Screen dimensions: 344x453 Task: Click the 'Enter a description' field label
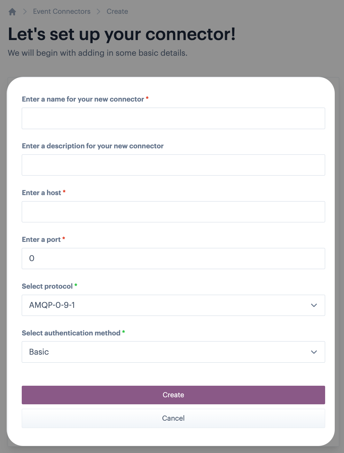pyautogui.click(x=93, y=146)
